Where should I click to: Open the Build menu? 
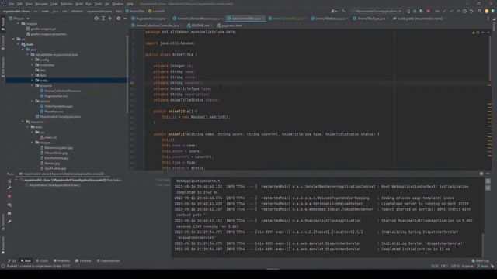click(x=79, y=4)
